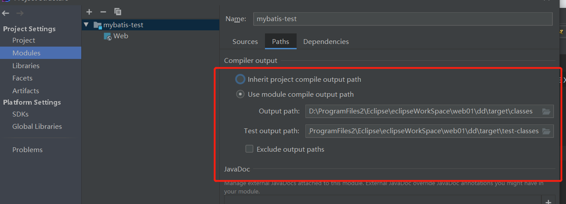Open the Dependencies tab
The width and height of the screenshot is (566, 204).
tap(326, 42)
